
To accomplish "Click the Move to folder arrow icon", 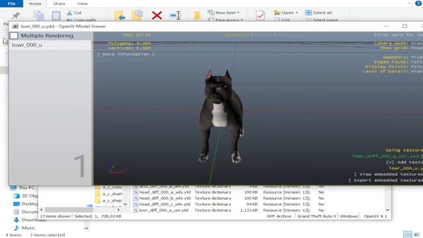I will [x=120, y=16].
